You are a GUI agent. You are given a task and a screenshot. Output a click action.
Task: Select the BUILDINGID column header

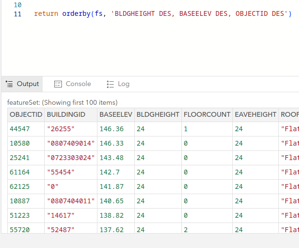click(66, 114)
